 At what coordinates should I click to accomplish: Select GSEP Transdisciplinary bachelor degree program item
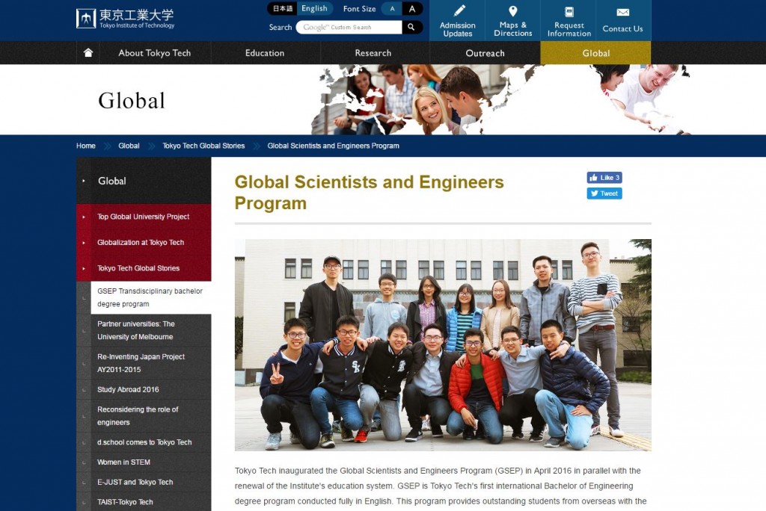(151, 297)
